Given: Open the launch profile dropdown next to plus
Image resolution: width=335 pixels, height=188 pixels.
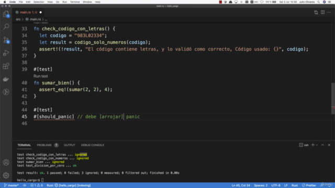Looking at the screenshot, I should pos(317,145).
